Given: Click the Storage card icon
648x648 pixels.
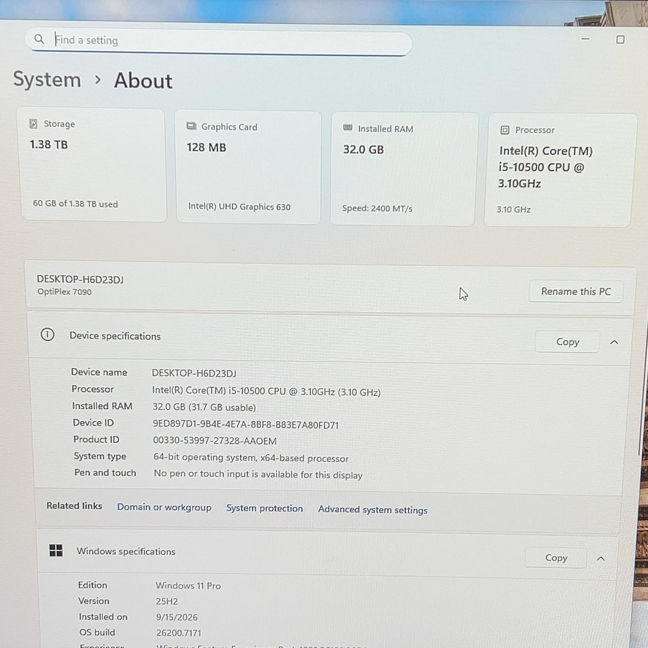Looking at the screenshot, I should tap(33, 124).
